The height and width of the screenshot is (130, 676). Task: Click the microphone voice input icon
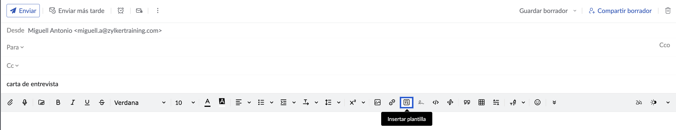pos(25,103)
